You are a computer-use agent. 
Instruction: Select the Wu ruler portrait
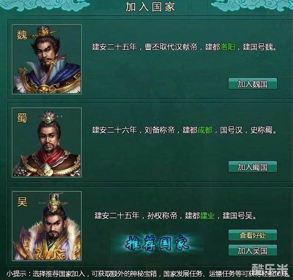(47, 226)
